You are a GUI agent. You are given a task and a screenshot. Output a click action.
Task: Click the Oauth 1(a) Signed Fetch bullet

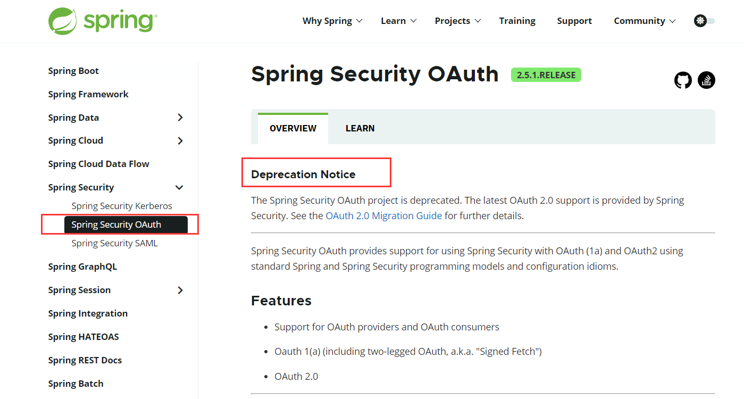click(x=408, y=351)
